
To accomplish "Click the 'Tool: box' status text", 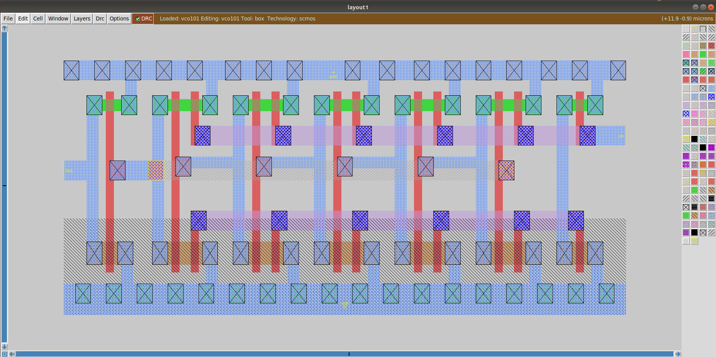I will pos(253,19).
